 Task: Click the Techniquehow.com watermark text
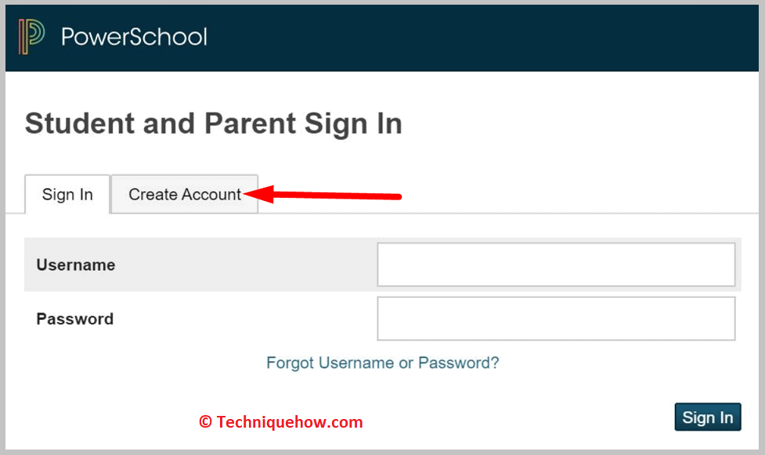tap(280, 421)
